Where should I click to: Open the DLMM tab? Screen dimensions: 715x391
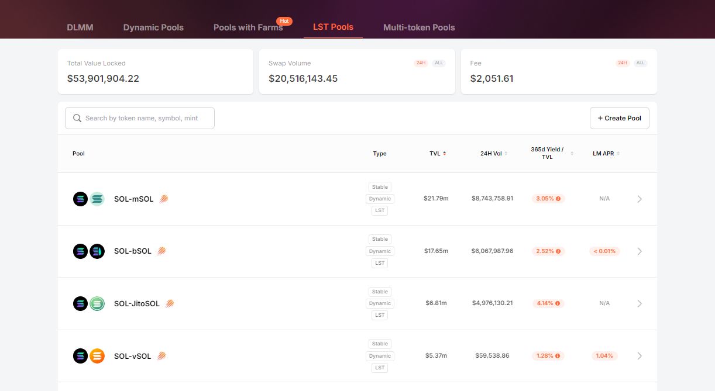click(80, 27)
